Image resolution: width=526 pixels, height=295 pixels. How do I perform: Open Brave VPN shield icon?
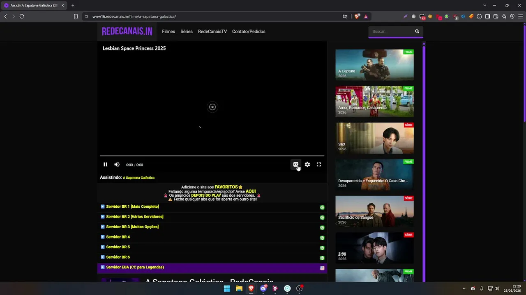point(512,16)
